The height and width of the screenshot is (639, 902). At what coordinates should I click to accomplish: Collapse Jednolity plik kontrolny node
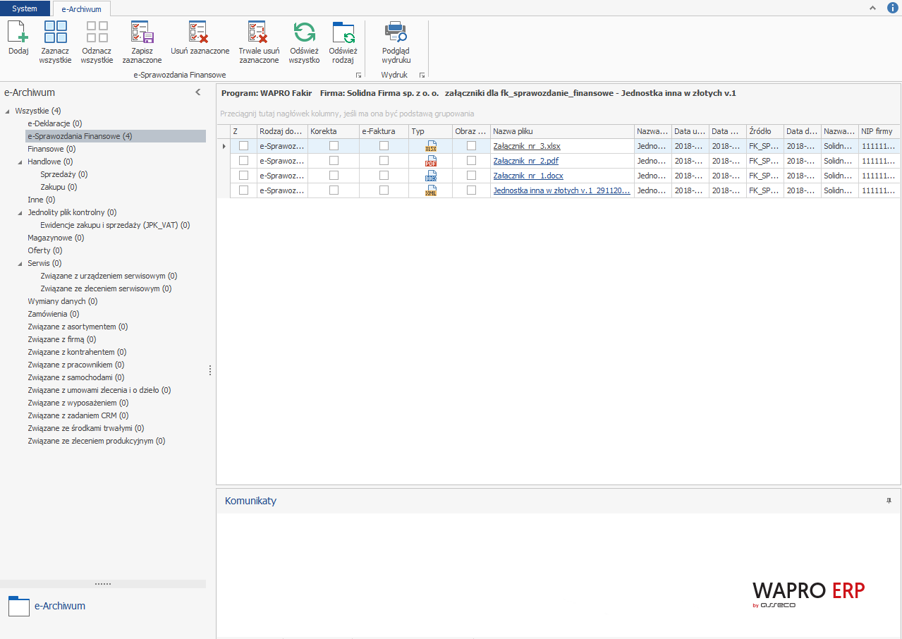pyautogui.click(x=20, y=212)
